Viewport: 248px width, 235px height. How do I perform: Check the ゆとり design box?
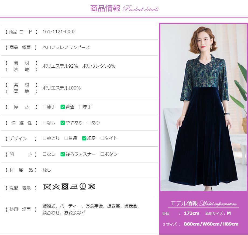pyautogui.click(x=44, y=138)
